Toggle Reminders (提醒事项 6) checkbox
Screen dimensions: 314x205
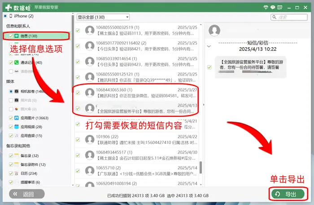point(11,182)
